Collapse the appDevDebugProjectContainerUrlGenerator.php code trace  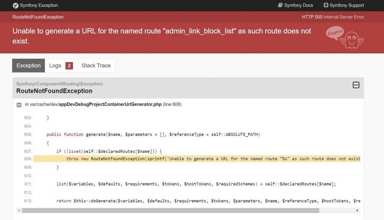tap(19, 104)
